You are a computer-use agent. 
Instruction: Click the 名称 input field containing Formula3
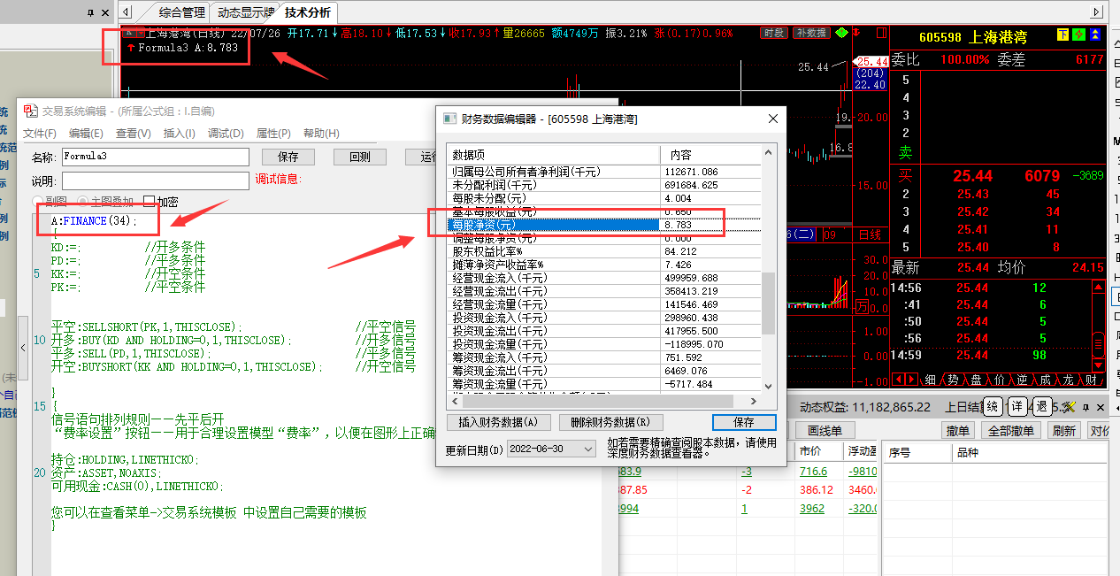[x=155, y=156]
